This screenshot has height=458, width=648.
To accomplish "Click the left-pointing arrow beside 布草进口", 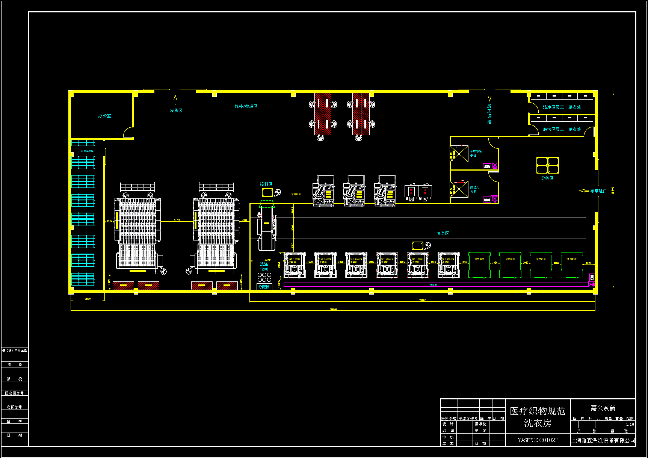I will point(584,191).
